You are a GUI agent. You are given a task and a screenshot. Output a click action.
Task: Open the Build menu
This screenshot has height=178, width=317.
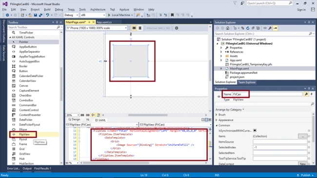point(47,9)
